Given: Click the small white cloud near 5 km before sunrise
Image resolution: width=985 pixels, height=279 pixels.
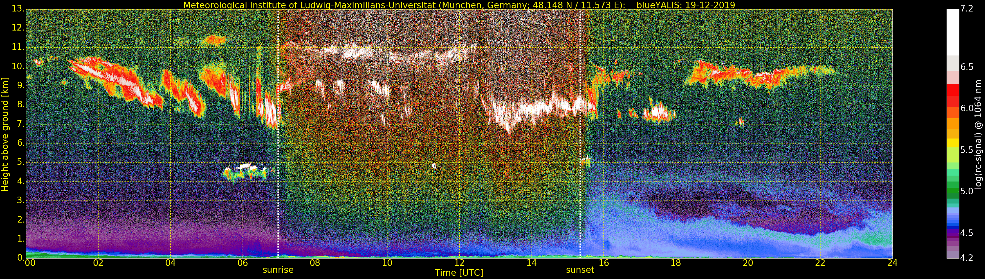Looking at the screenshot, I should 247,167.
